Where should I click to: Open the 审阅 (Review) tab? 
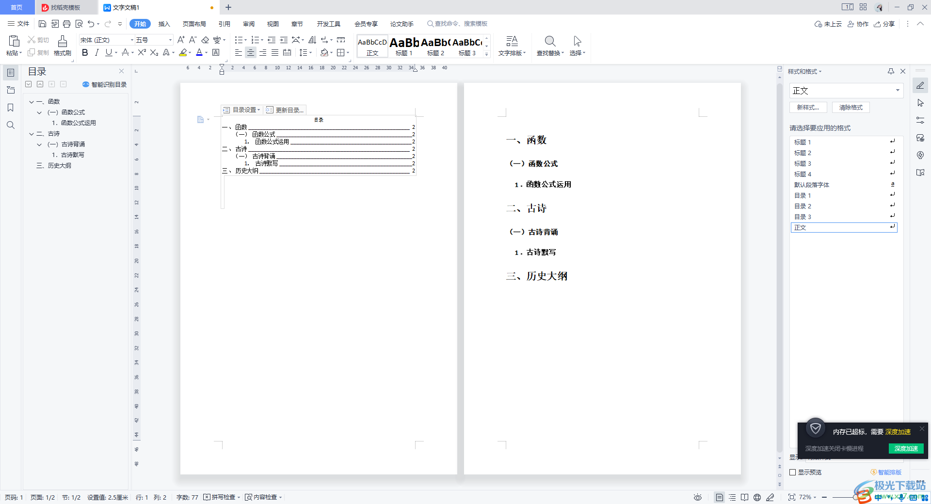click(249, 24)
